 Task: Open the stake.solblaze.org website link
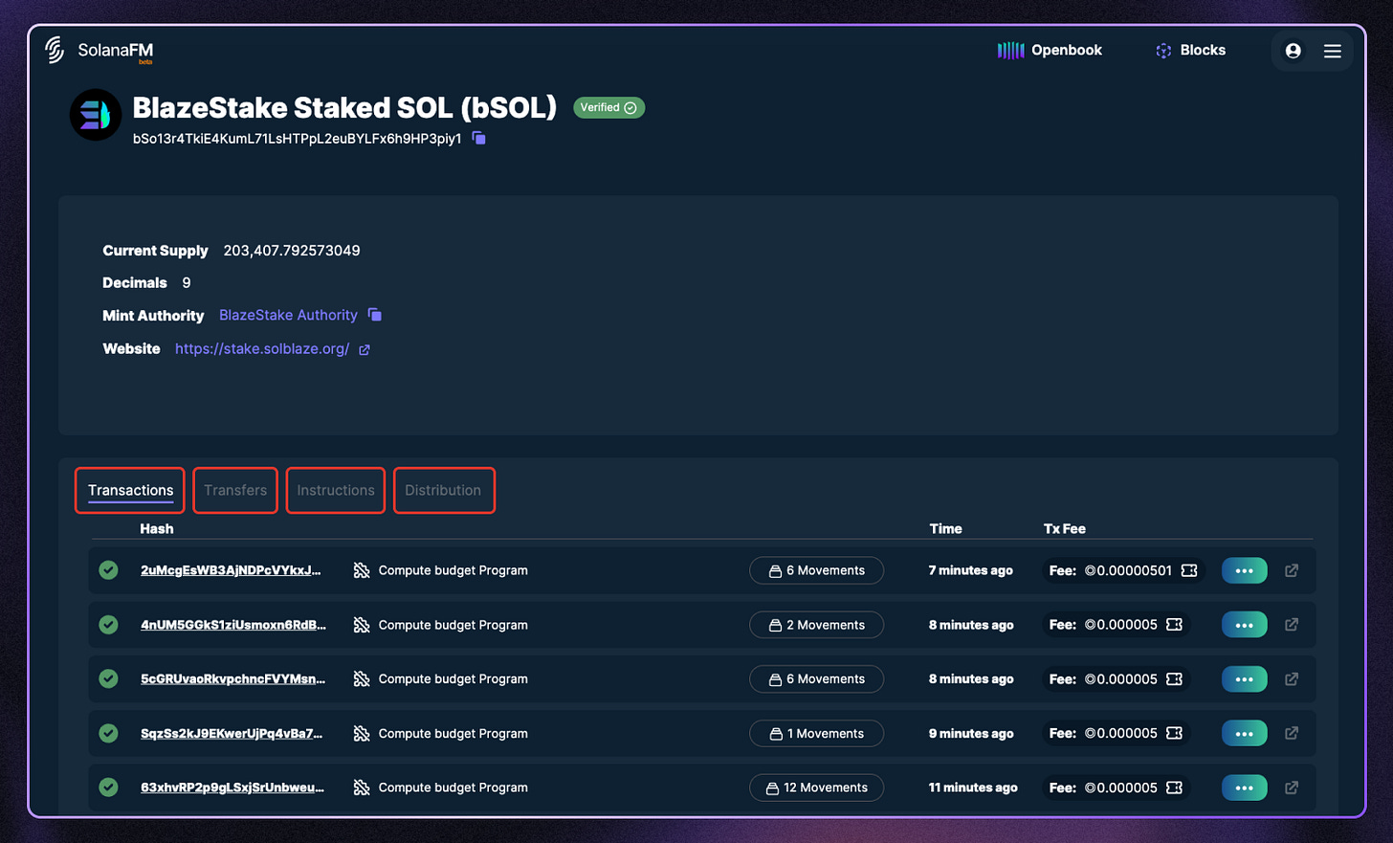(262, 348)
